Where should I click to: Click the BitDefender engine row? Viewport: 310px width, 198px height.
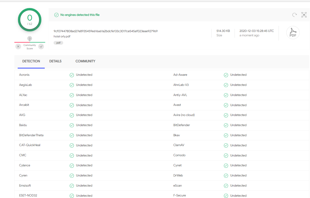(x=182, y=125)
